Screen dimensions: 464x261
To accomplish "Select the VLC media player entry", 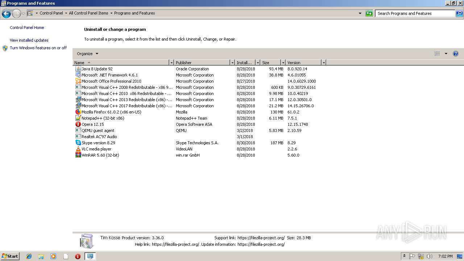I will (96, 149).
